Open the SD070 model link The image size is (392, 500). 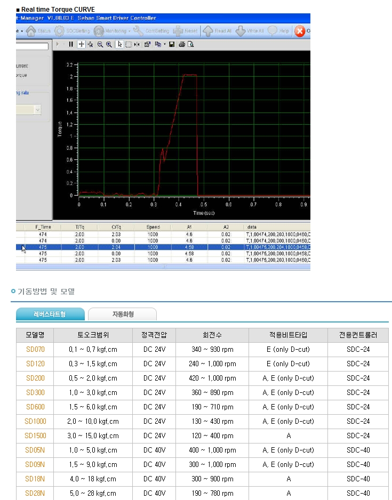[x=35, y=350]
